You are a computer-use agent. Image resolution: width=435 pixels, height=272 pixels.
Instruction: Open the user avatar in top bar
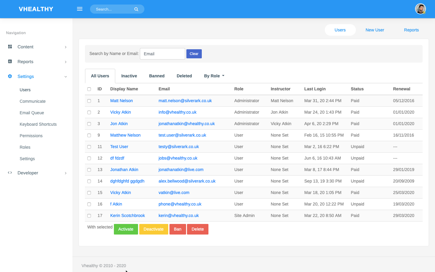420,9
